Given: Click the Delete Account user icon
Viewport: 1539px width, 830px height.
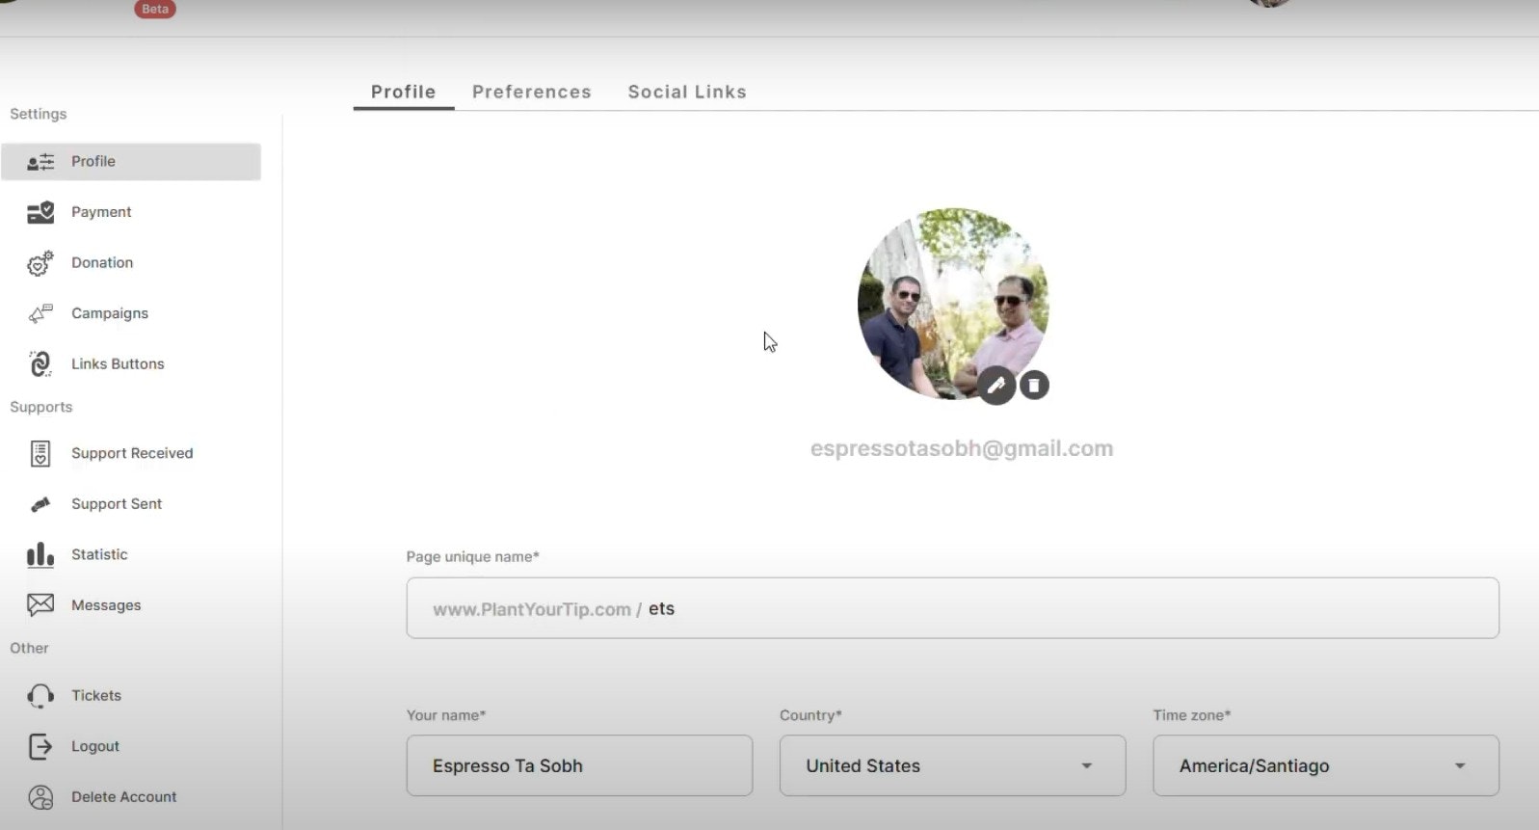Looking at the screenshot, I should [x=40, y=797].
